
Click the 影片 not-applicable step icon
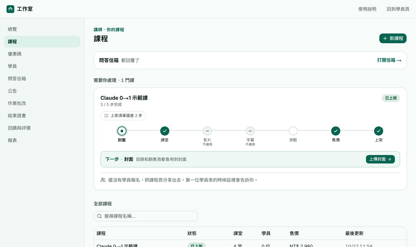click(207, 131)
